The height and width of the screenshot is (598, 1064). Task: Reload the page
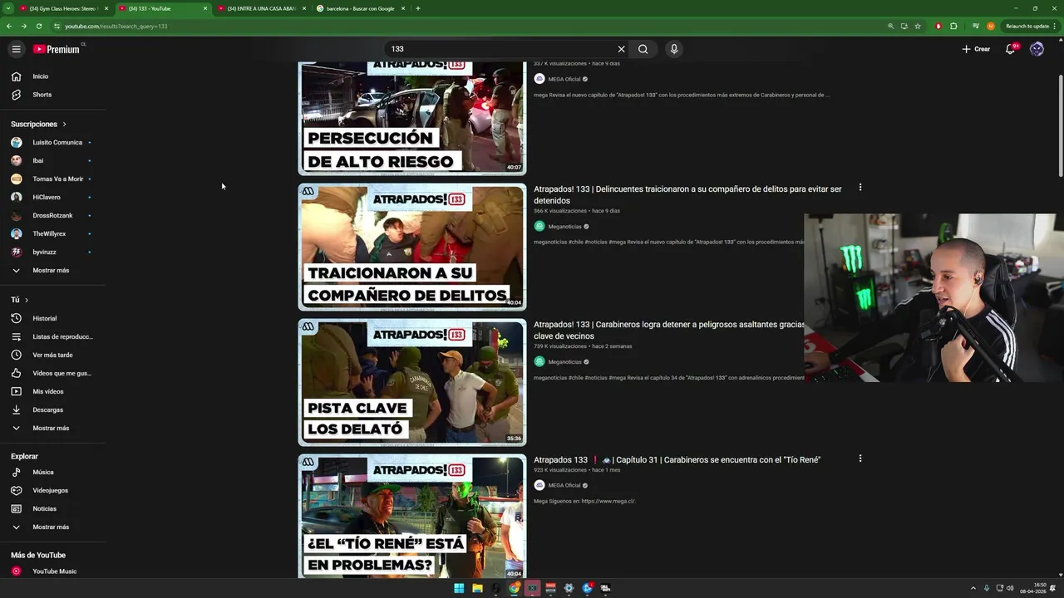tap(39, 26)
